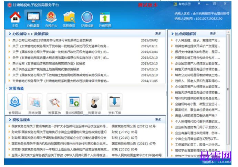Image resolution: width=238 pixels, height=167 pixels.
Task: Click 税收法规库 section heading
Action: (21, 120)
